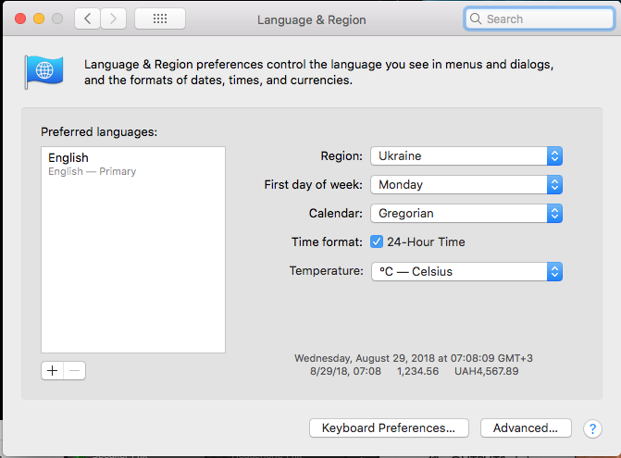Remove selected language with minus button
The image size is (621, 458).
click(x=75, y=370)
